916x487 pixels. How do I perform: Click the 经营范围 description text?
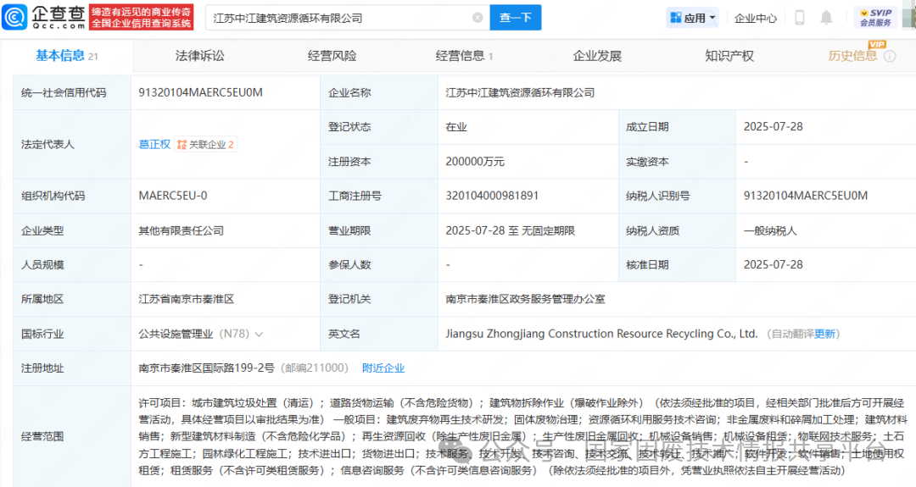pos(522,436)
